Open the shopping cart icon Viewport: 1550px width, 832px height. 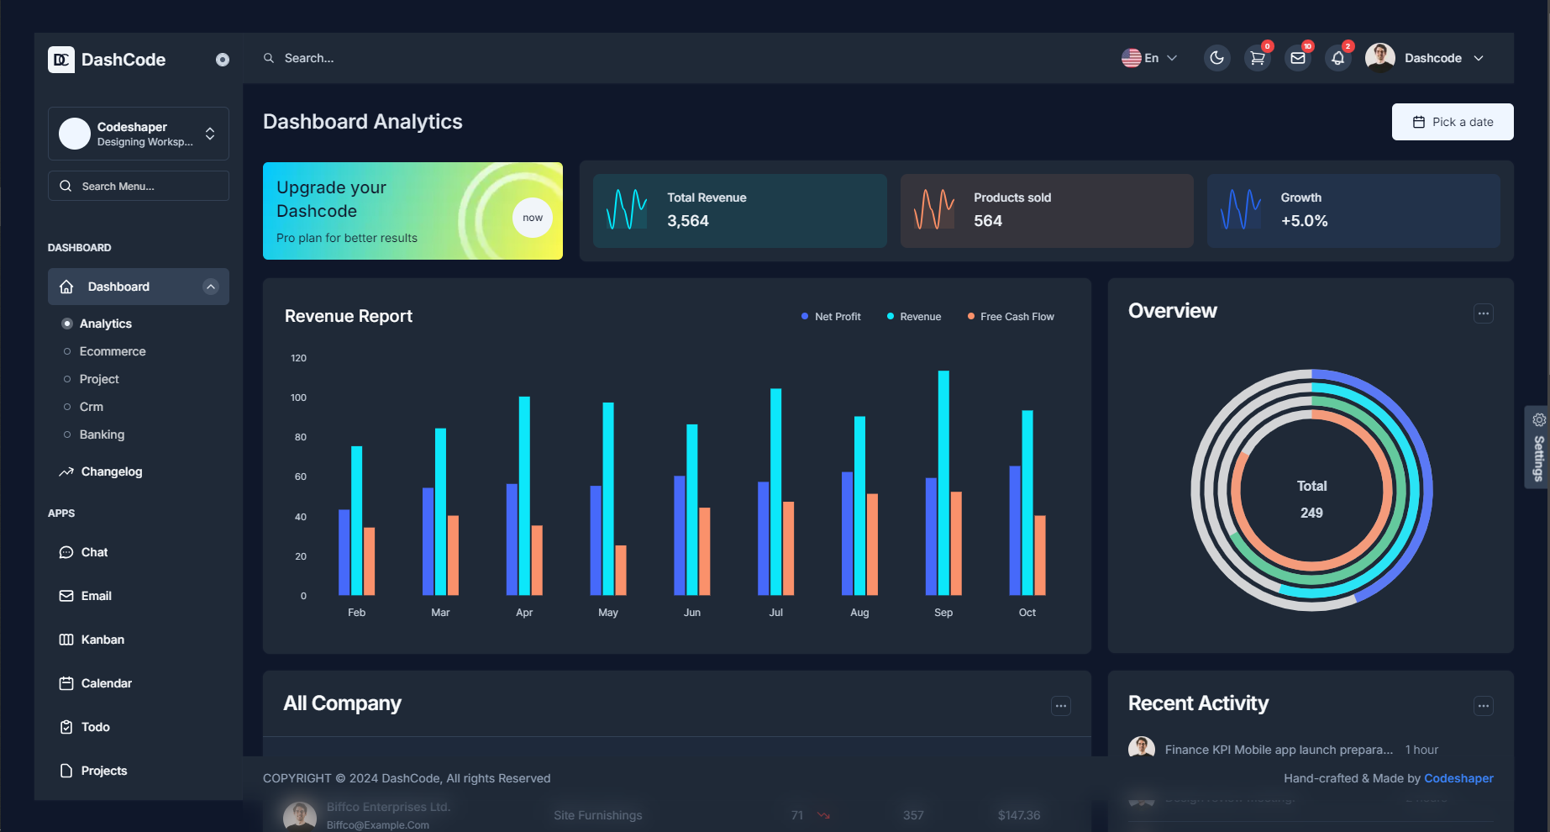point(1258,58)
